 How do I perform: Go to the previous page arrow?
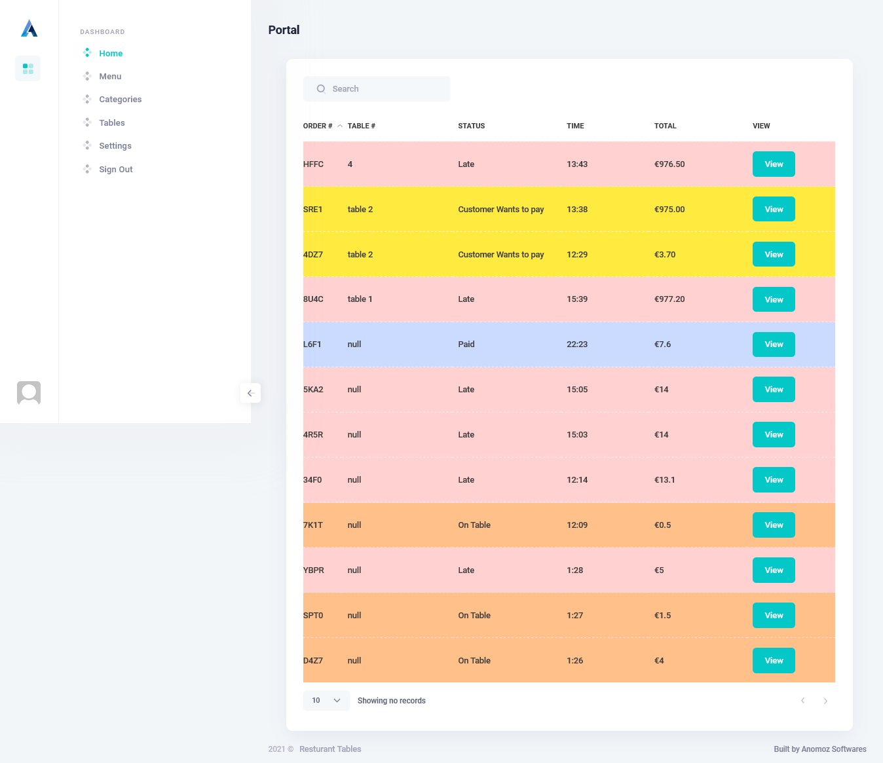pyautogui.click(x=802, y=701)
